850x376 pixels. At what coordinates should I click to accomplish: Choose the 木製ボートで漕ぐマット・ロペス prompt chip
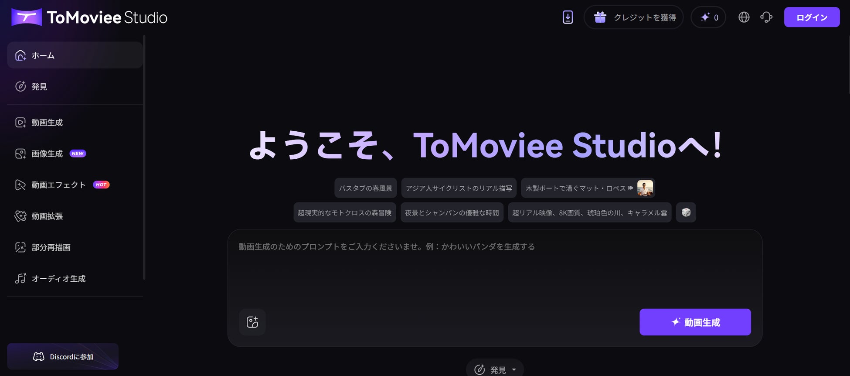coord(588,188)
